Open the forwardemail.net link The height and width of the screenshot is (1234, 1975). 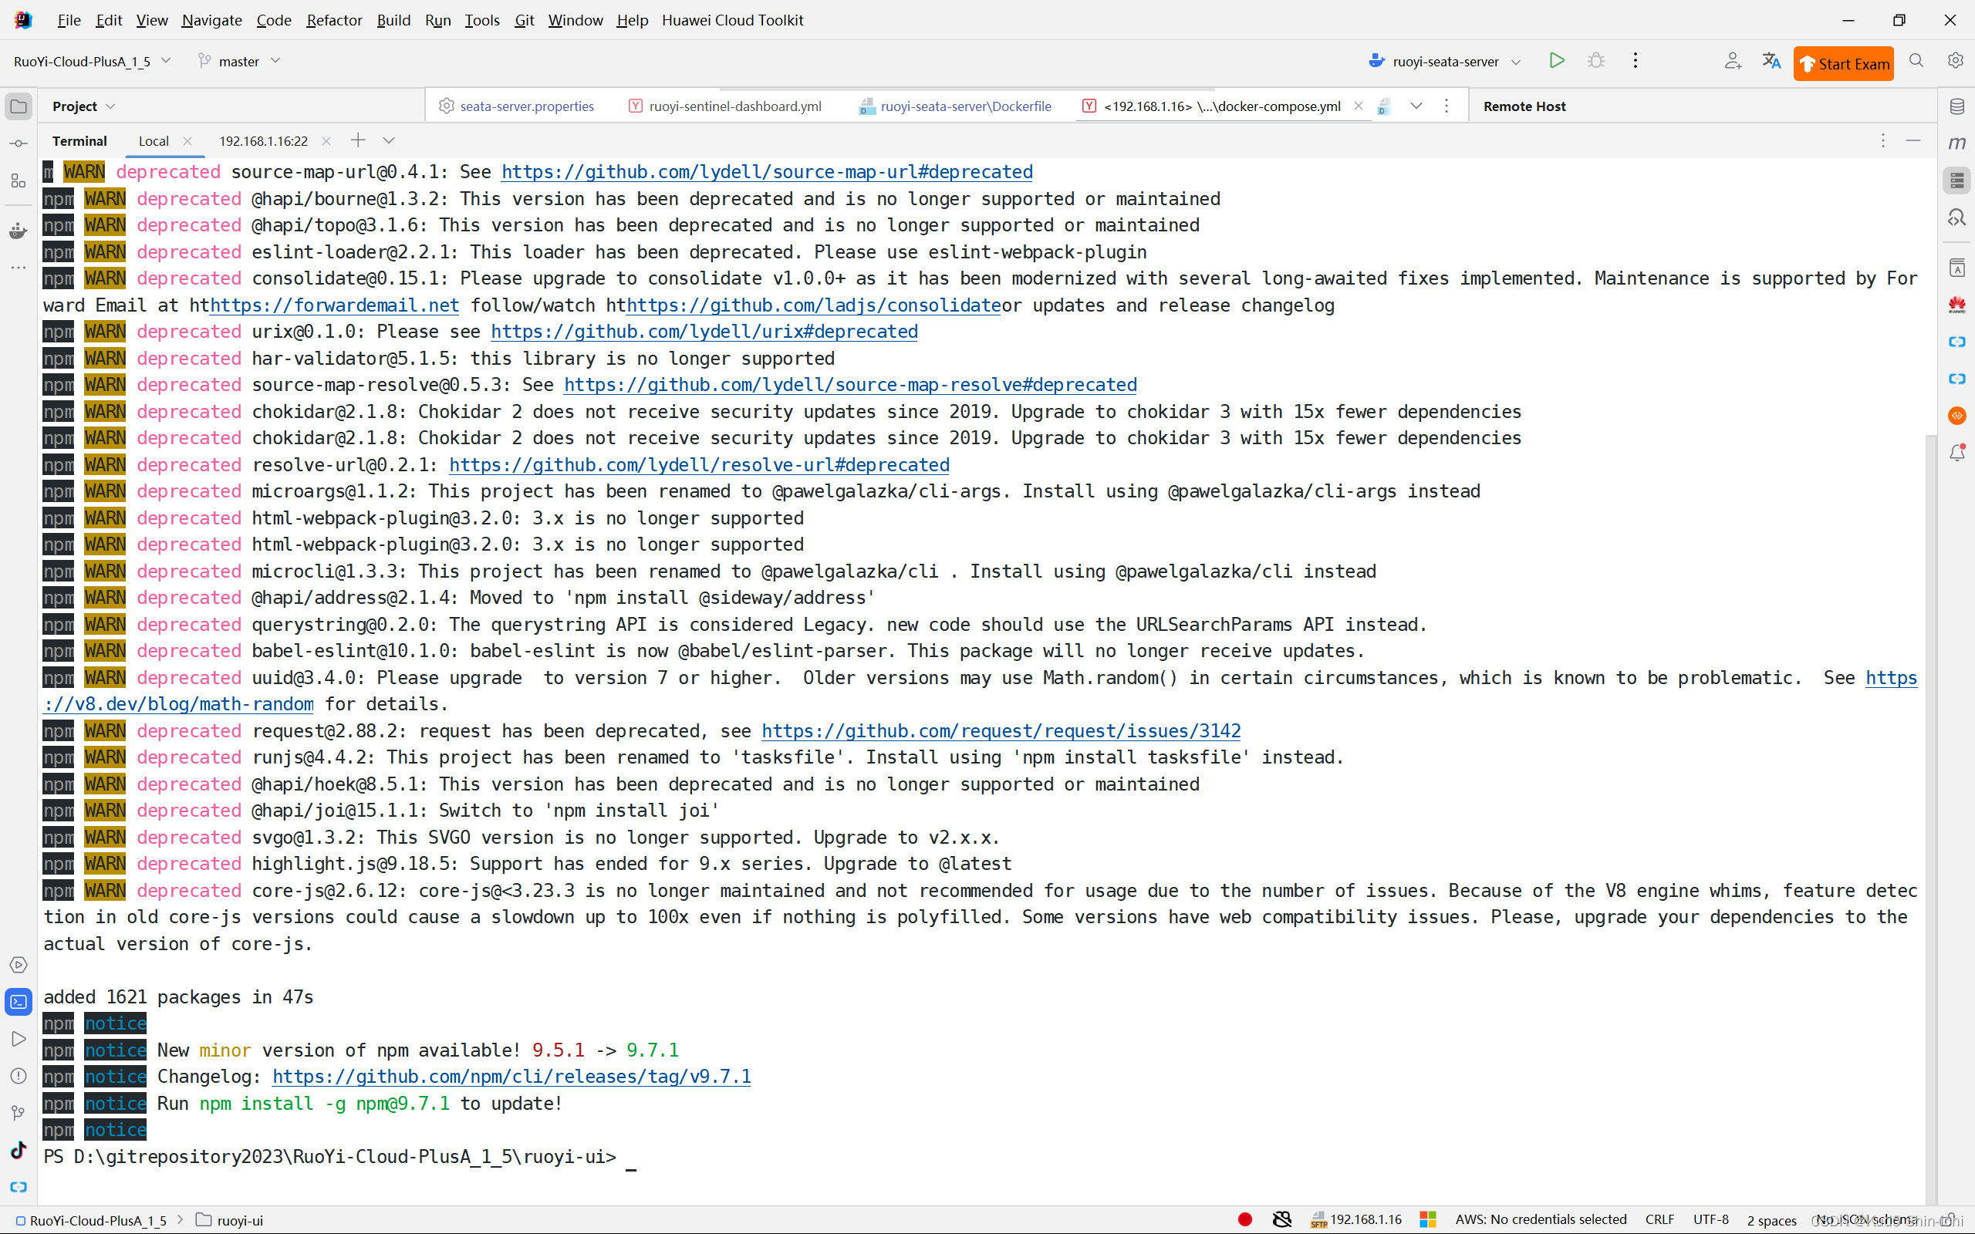click(334, 305)
